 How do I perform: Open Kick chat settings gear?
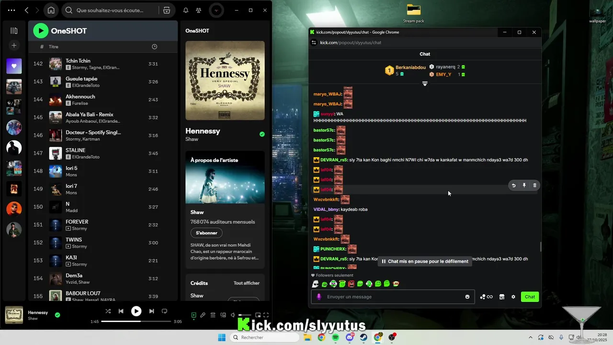coord(513,297)
